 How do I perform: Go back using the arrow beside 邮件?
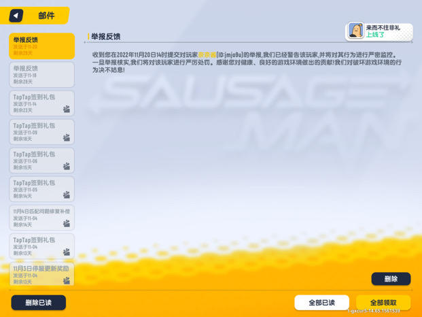pos(16,16)
